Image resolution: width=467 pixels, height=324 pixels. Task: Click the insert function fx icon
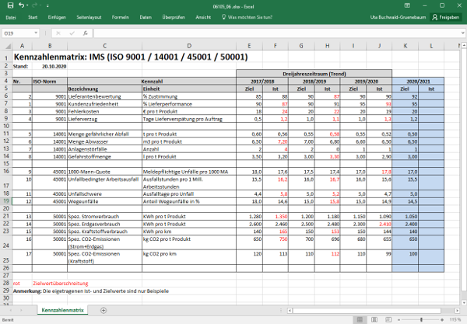(85, 34)
